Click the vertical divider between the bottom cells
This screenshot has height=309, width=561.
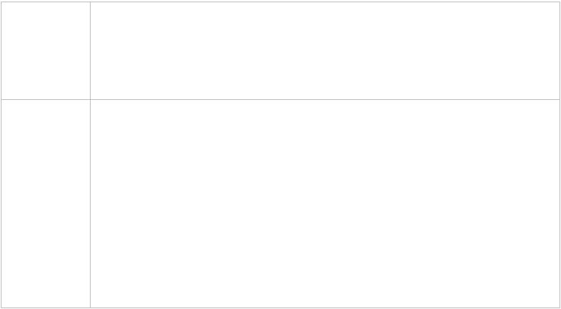(x=90, y=204)
